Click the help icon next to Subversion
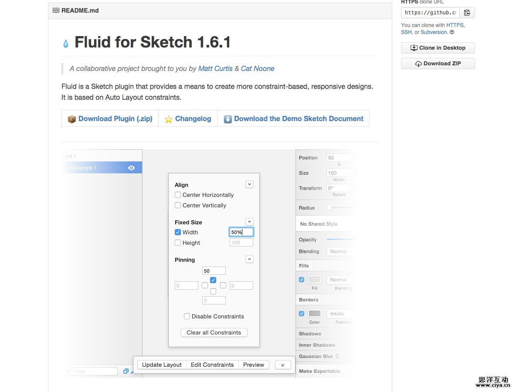 (452, 32)
